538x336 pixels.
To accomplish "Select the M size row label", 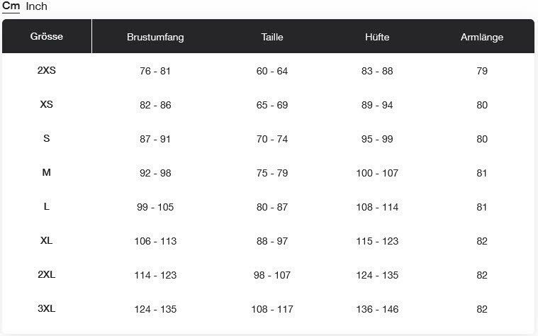I will click(x=47, y=172).
